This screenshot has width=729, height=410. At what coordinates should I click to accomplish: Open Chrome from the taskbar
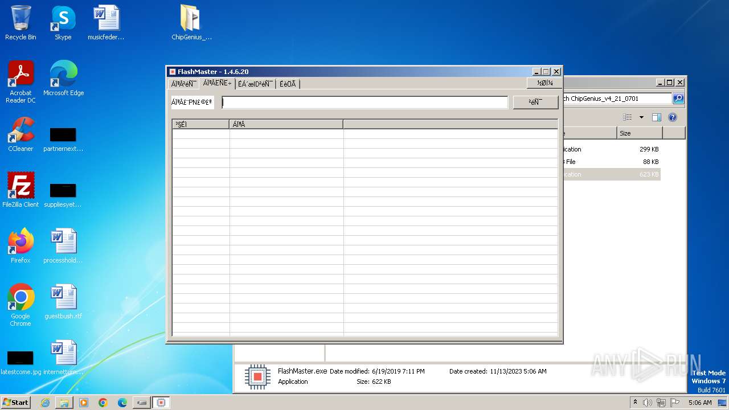point(103,403)
